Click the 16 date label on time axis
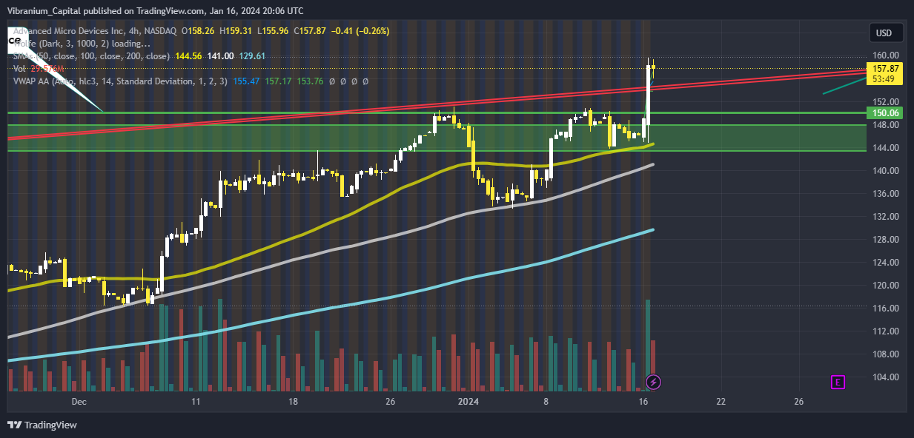The width and height of the screenshot is (914, 438). (643, 402)
